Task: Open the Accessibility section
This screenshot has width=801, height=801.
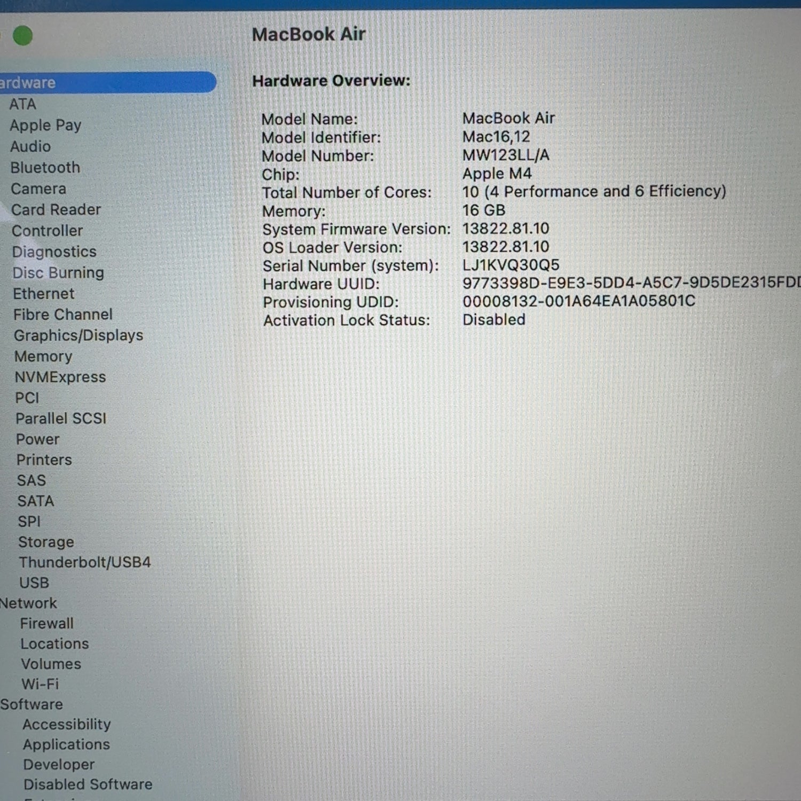Action: point(66,725)
